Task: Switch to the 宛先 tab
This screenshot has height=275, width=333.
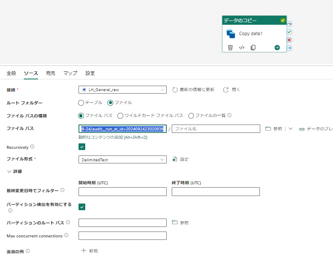Action: (x=51, y=73)
